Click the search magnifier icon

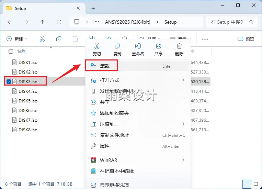click(x=251, y=22)
